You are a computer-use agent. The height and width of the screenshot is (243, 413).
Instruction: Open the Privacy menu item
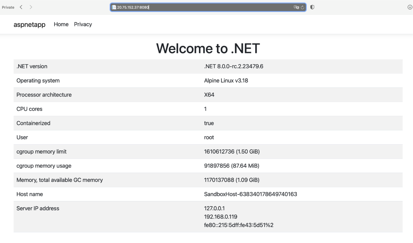83,24
